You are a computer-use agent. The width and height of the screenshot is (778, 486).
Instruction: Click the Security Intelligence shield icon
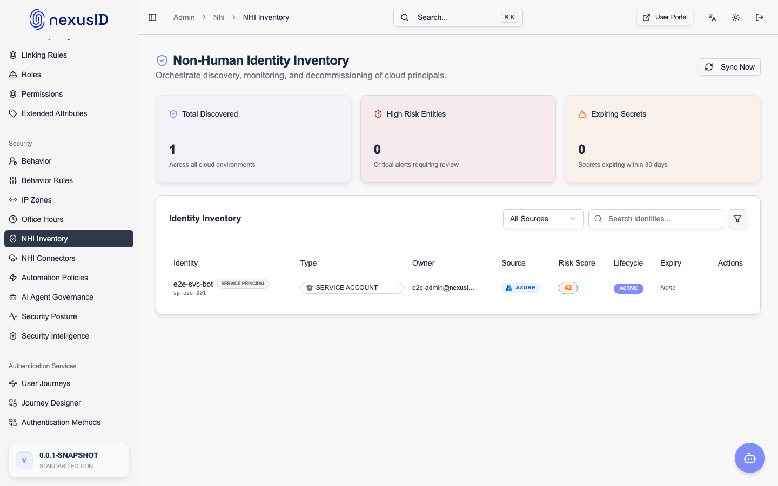[13, 336]
